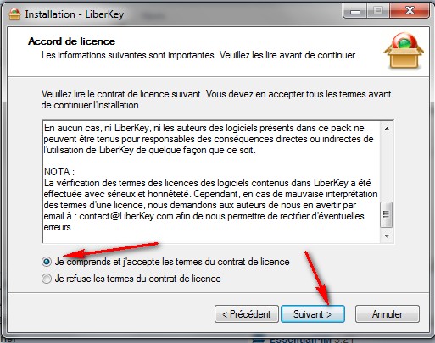
Task: Go back with the '< Précédent' button
Action: 247,313
